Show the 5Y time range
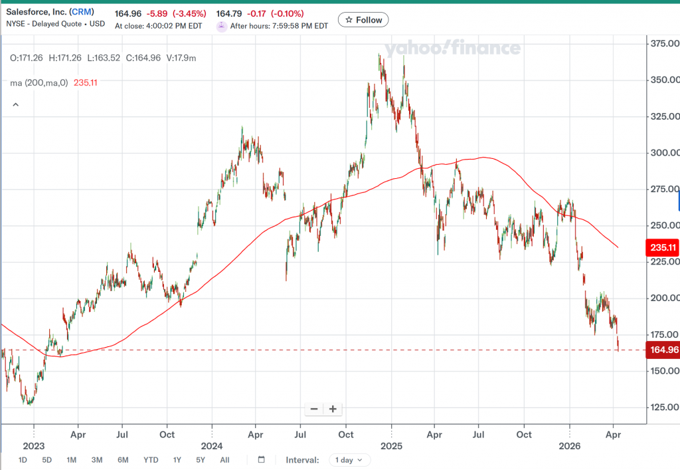The image size is (680, 470). (201, 459)
